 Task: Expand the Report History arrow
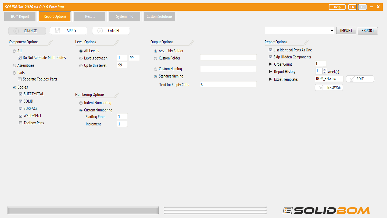pos(271,71)
